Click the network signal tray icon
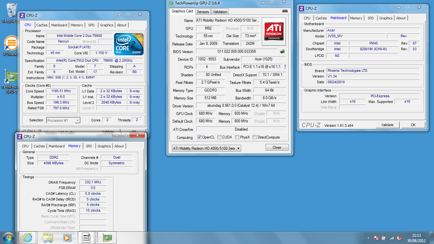Screen dimensions: 434x244 (391, 238)
